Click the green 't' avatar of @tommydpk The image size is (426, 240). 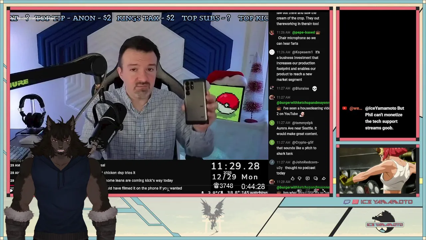(x=272, y=123)
